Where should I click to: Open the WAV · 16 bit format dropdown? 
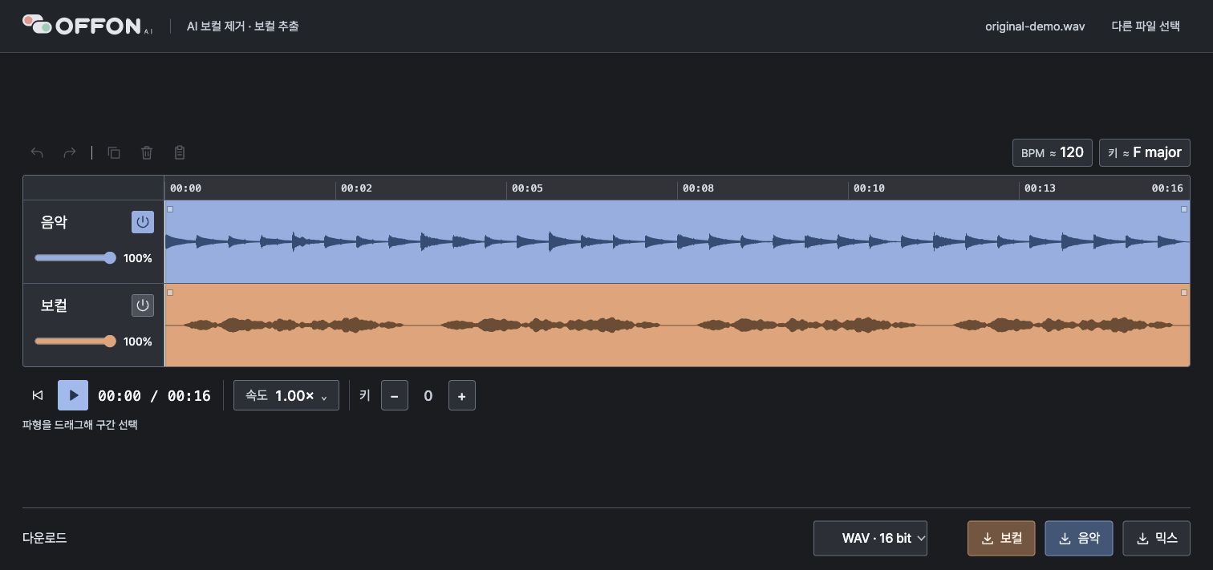(x=870, y=538)
